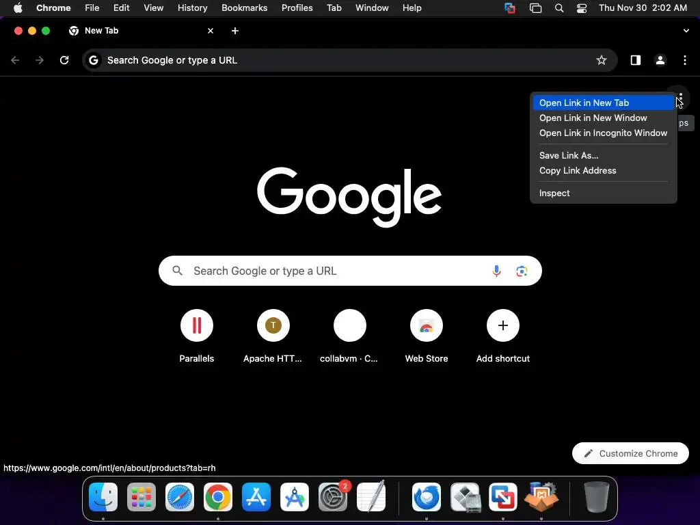
Task: Choose Open Link in New Tab
Action: [x=603, y=103]
